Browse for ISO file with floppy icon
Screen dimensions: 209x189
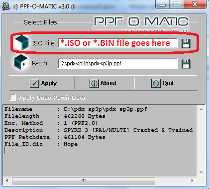[x=186, y=43]
